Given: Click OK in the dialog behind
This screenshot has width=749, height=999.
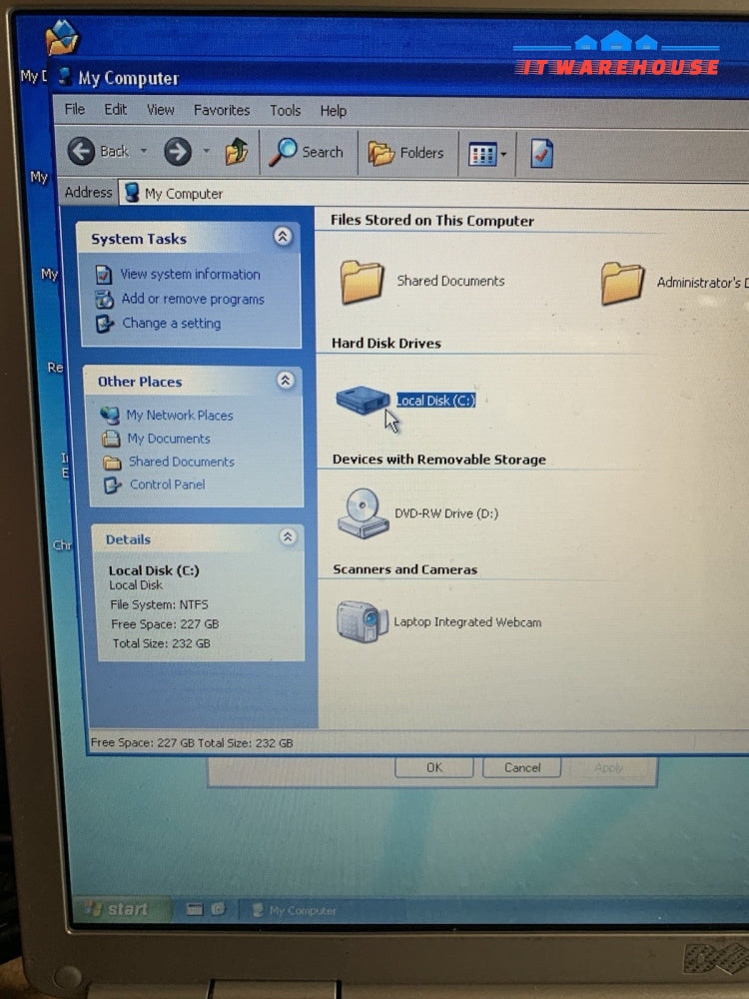Looking at the screenshot, I should coord(434,767).
